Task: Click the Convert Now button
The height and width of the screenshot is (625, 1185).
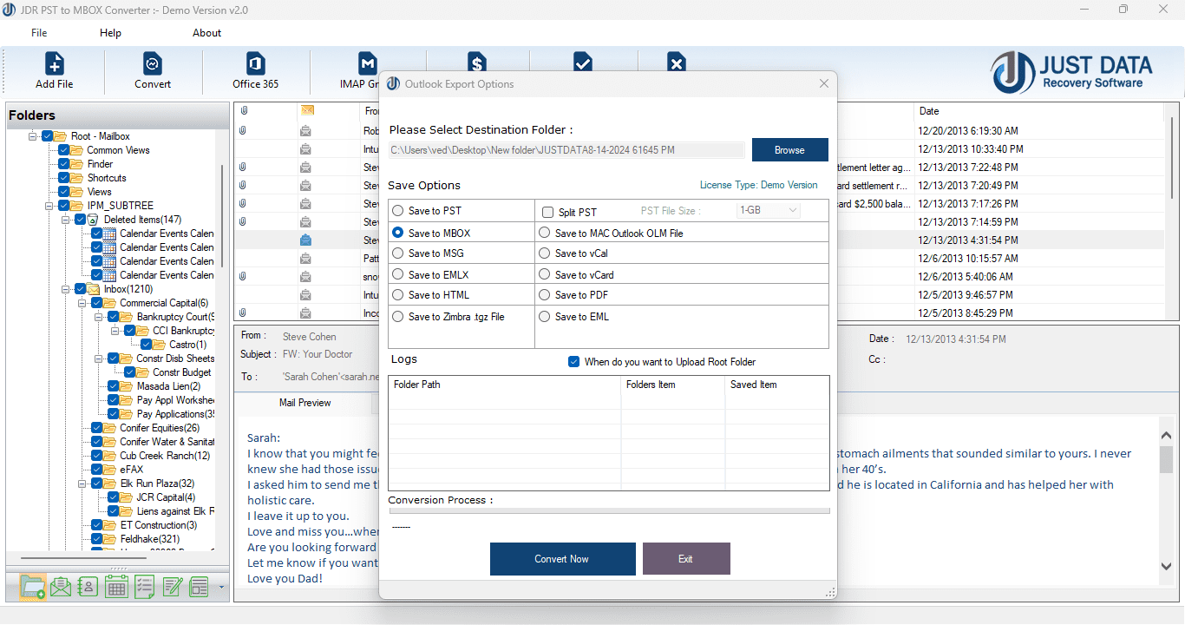Action: click(x=562, y=559)
